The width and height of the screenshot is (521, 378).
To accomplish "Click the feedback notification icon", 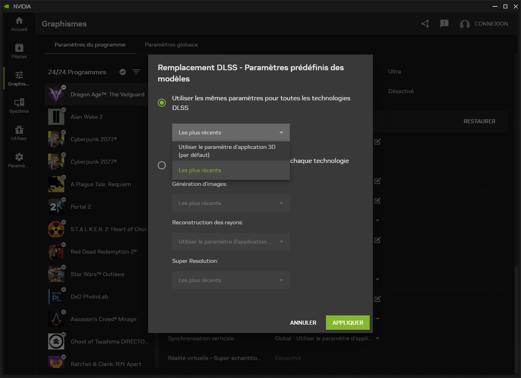I will [444, 24].
